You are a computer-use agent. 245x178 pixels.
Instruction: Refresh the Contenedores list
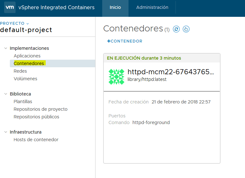(x=176, y=29)
